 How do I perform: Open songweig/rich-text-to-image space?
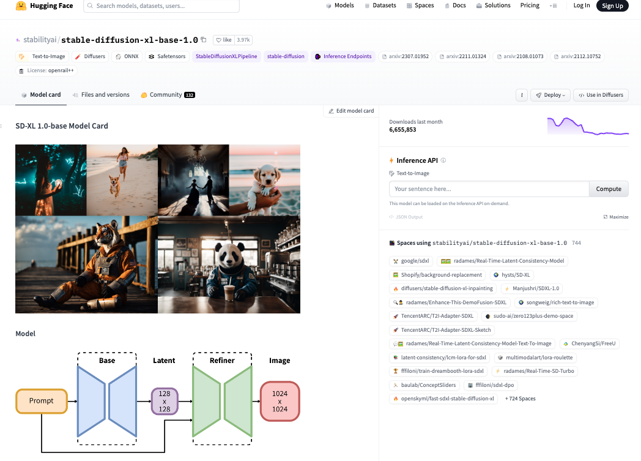pos(556,302)
